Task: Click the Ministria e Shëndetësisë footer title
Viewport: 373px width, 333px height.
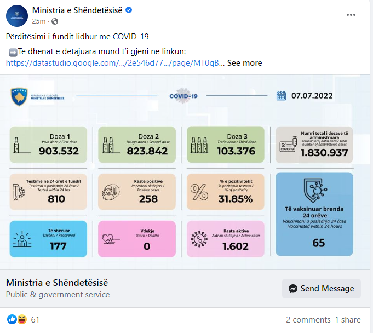Action: (x=57, y=283)
